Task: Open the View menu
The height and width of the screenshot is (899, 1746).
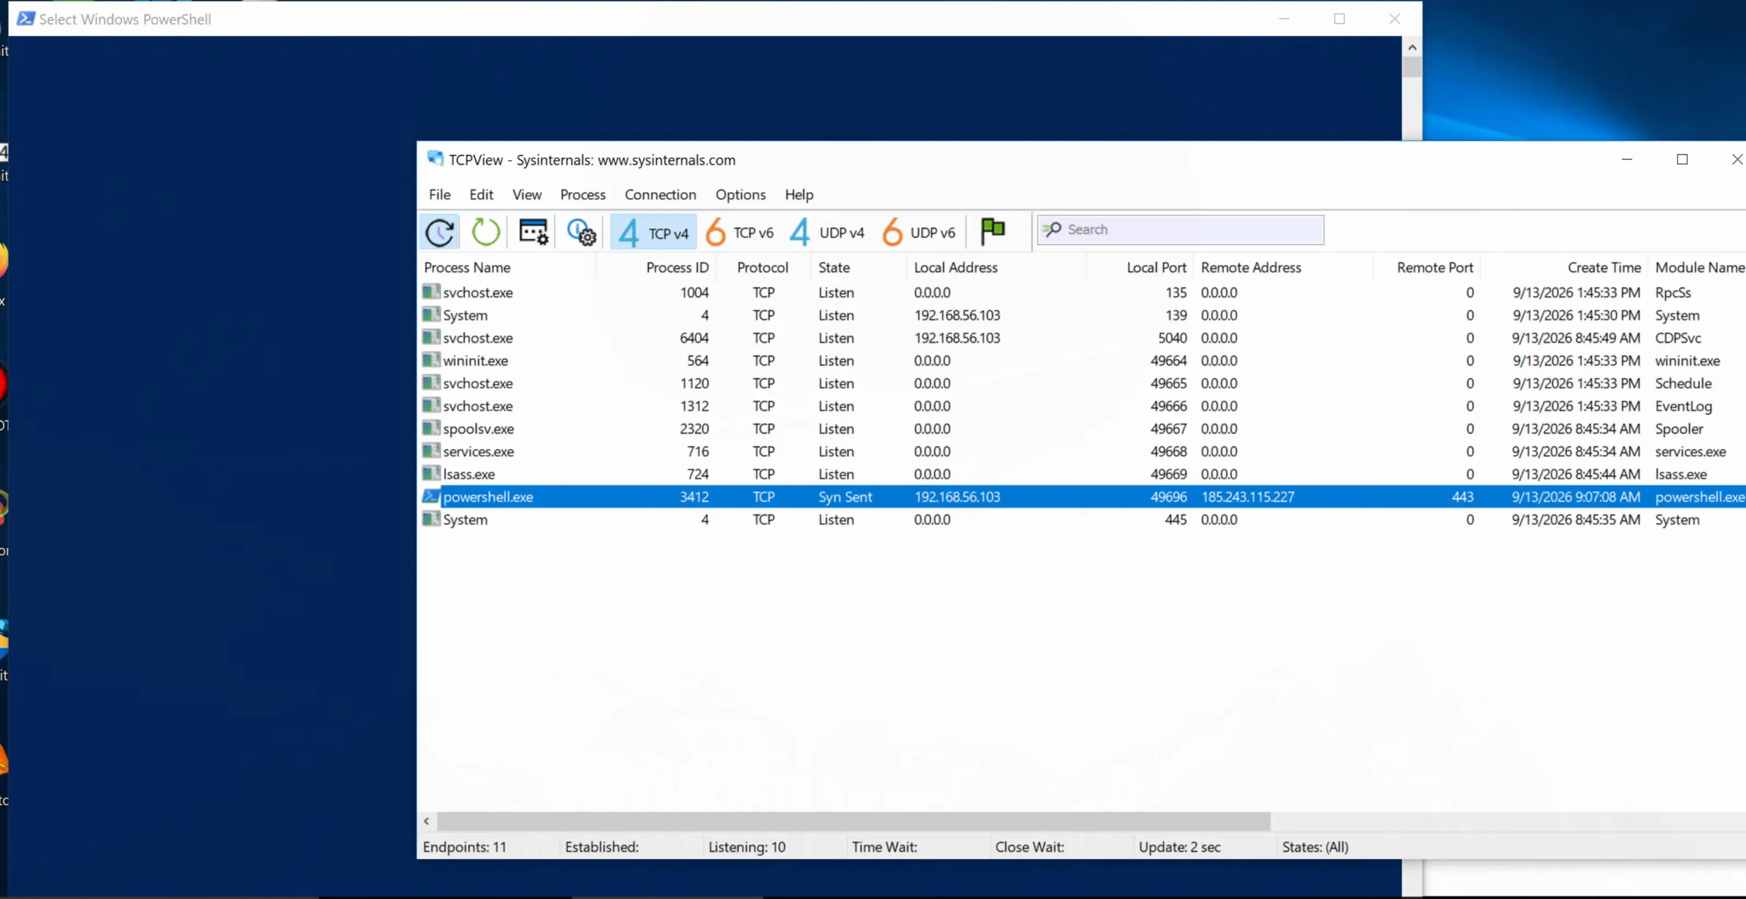Action: [x=527, y=194]
